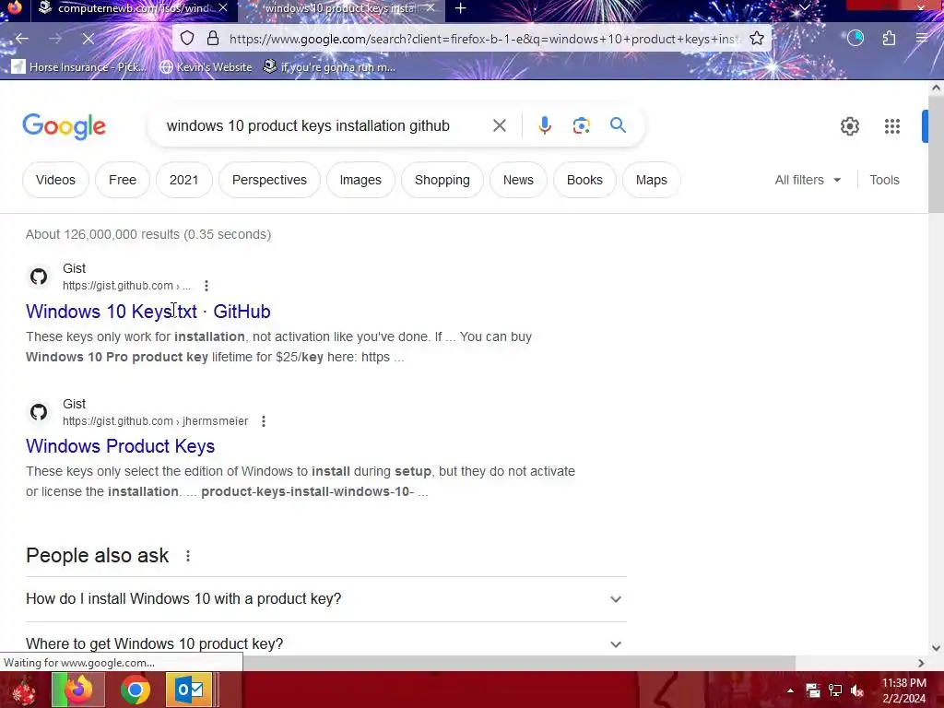Open People also ask options menu
Viewport: 944px width, 708px height.
(188, 556)
